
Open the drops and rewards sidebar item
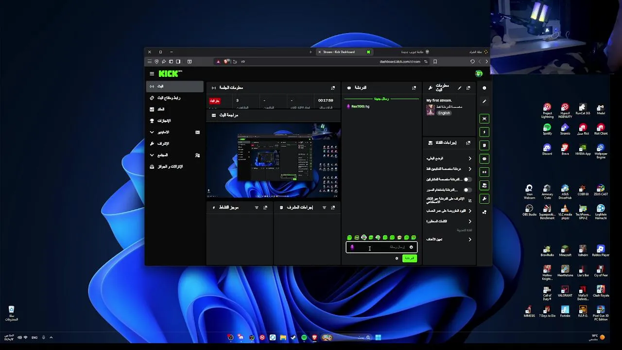tap(174, 166)
